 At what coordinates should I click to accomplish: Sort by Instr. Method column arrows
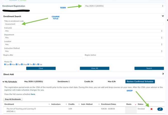click(x=99, y=104)
